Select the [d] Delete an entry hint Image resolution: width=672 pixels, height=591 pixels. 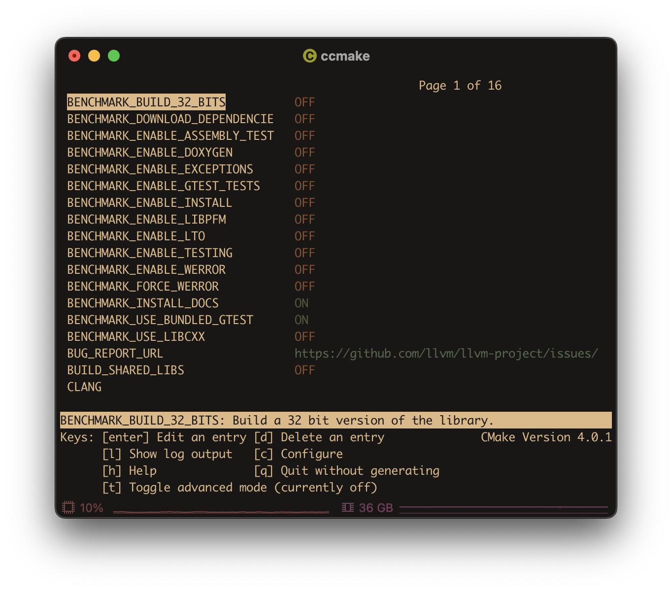point(319,437)
